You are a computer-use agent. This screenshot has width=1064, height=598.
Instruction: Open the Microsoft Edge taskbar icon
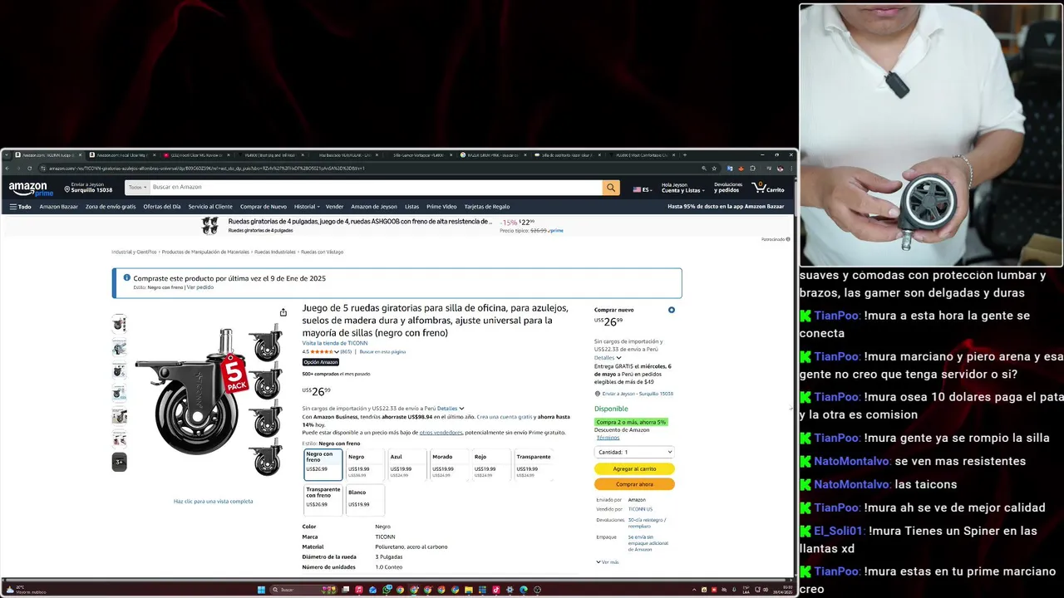pyautogui.click(x=524, y=590)
